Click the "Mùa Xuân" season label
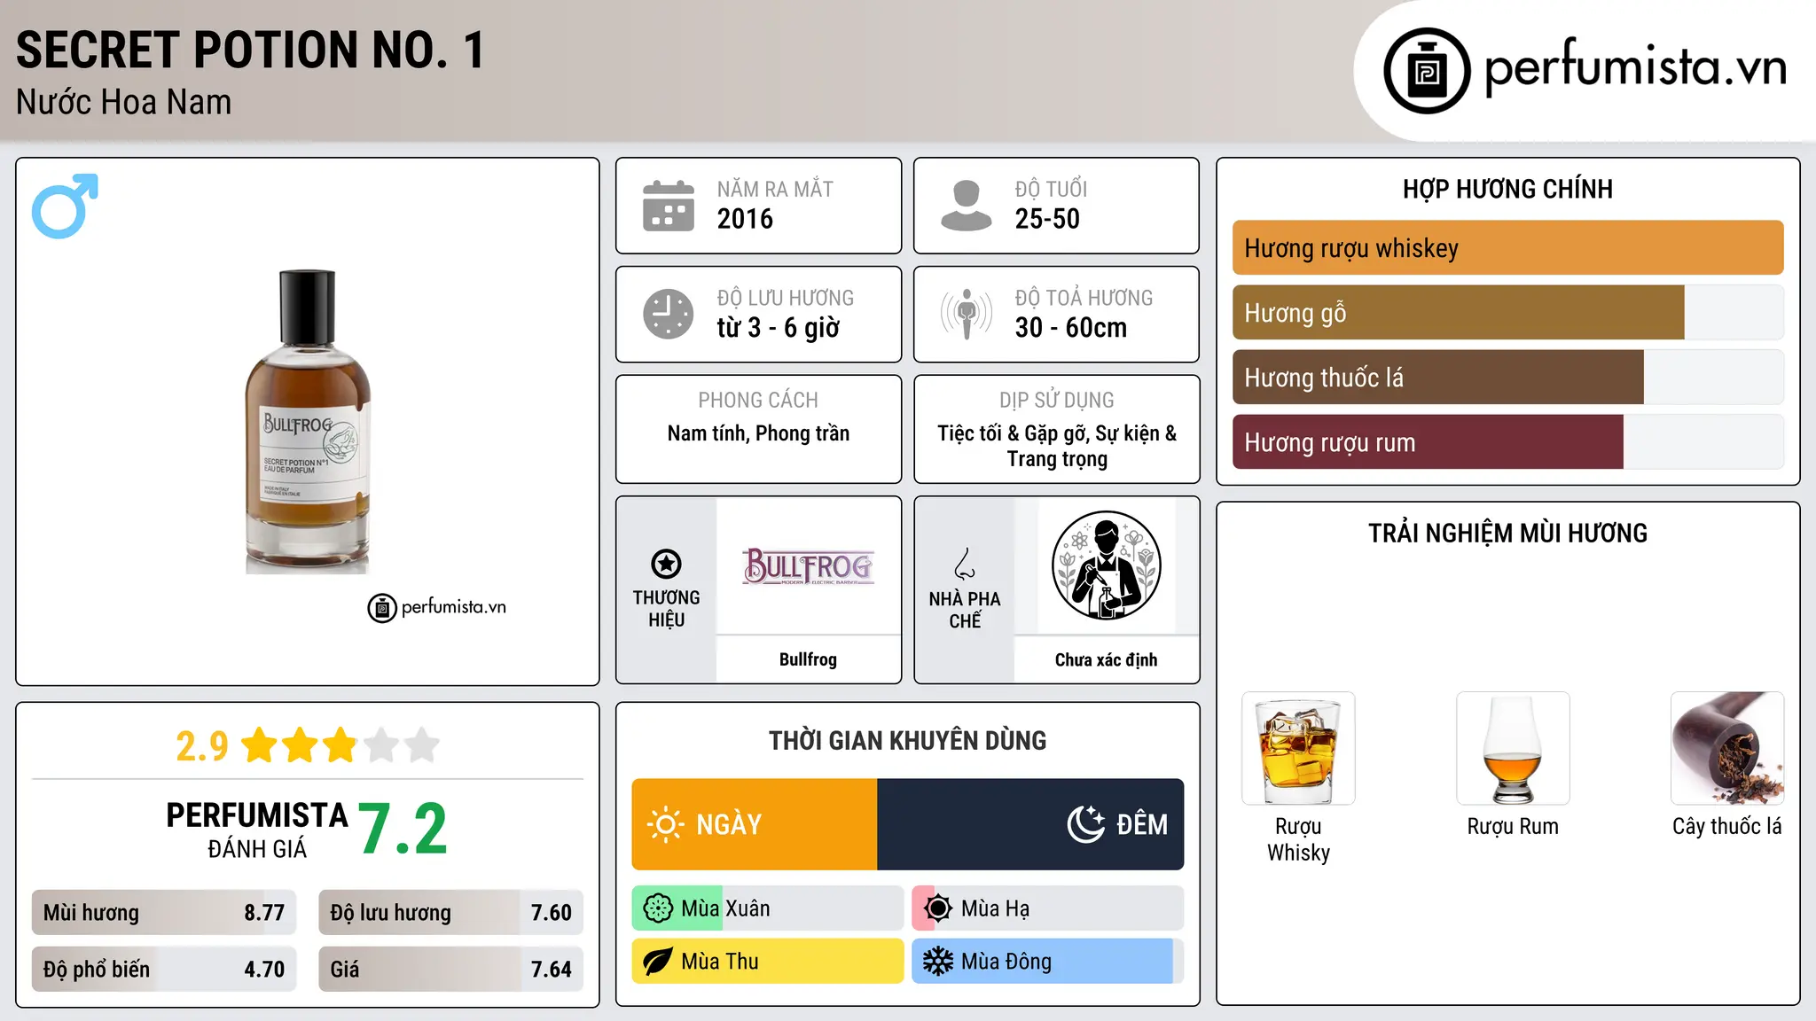This screenshot has height=1021, width=1816. click(x=725, y=908)
